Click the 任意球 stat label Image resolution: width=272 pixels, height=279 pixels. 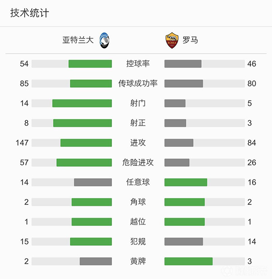tap(138, 182)
